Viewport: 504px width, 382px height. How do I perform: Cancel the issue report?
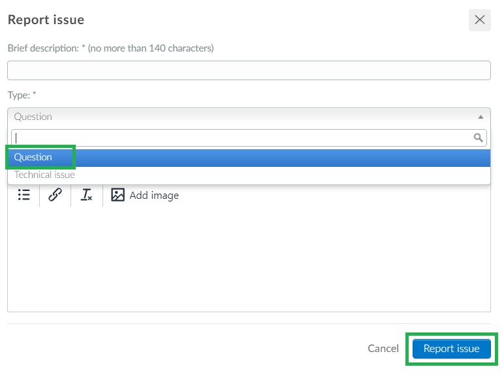(x=383, y=348)
